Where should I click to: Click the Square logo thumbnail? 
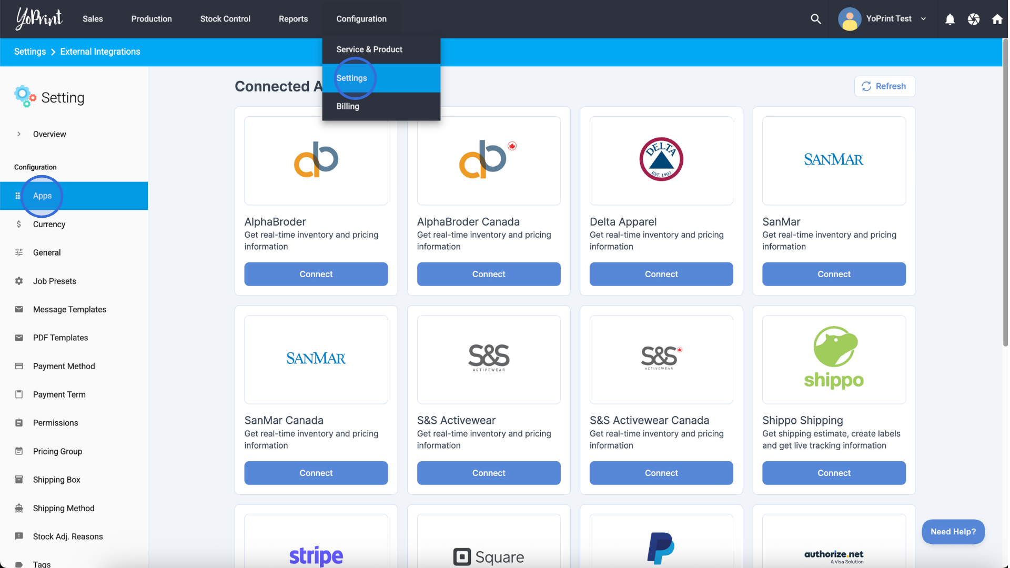tap(489, 542)
